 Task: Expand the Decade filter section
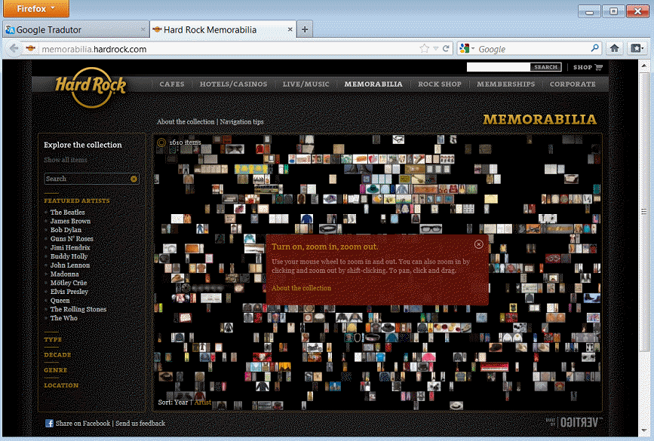coord(57,355)
